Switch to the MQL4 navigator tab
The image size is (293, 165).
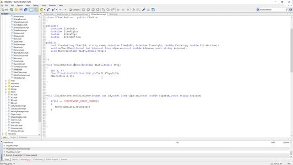tap(5, 137)
